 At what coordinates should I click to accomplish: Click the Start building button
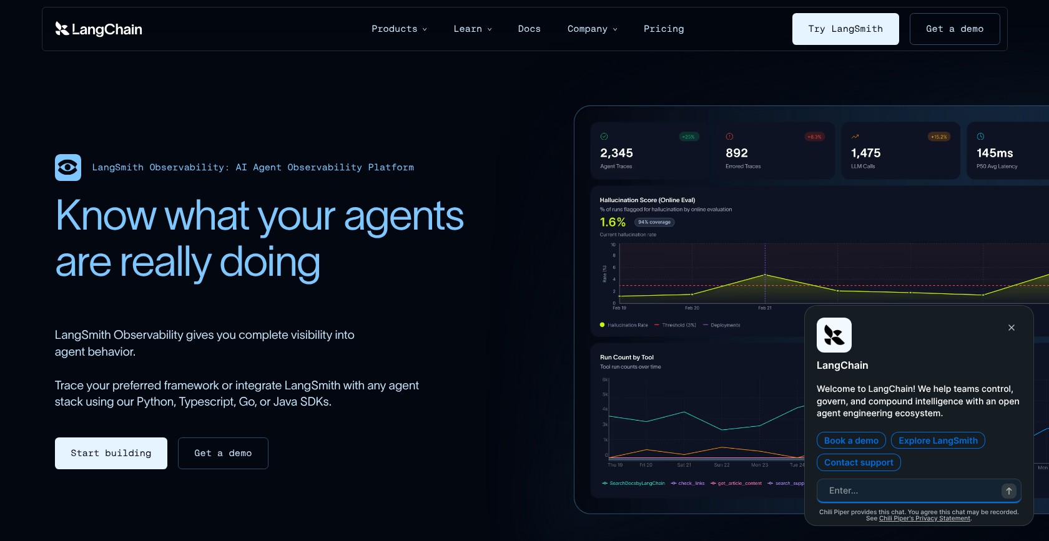(x=111, y=453)
